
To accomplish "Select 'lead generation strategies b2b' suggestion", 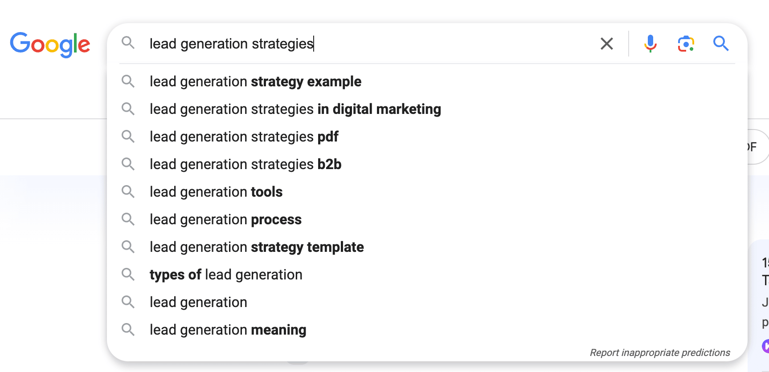I will tap(427, 164).
